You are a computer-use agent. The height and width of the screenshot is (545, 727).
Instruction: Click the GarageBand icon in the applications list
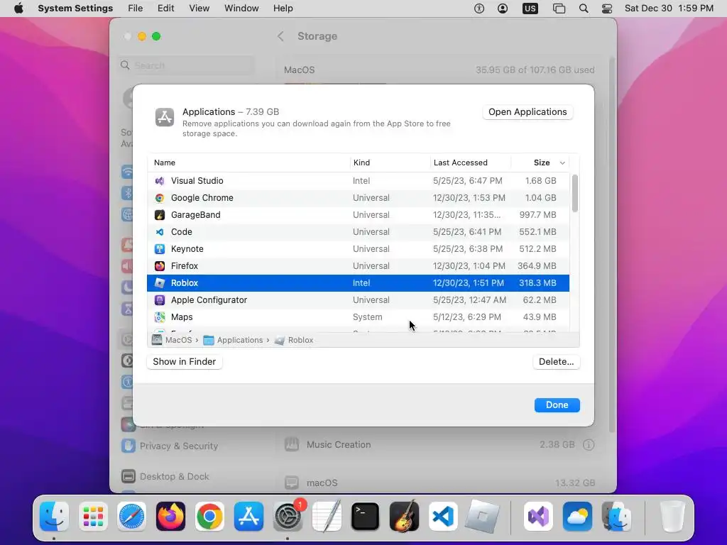160,215
